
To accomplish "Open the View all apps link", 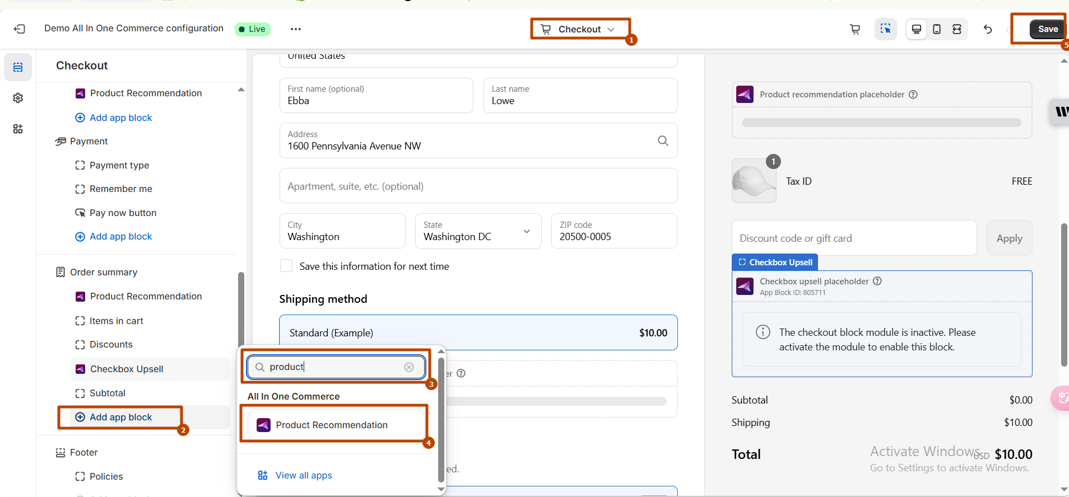I will tap(303, 475).
